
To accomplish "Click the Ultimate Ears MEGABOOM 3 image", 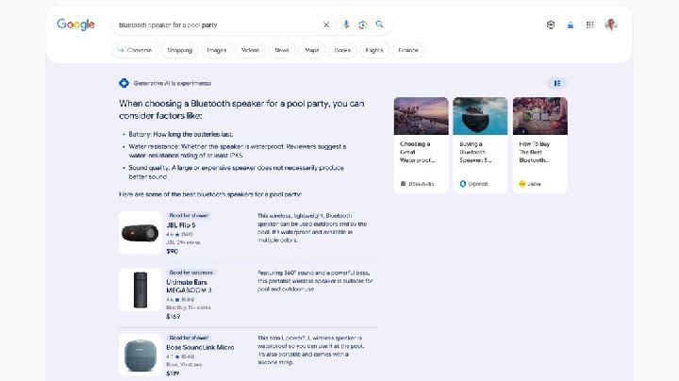I will (x=140, y=290).
